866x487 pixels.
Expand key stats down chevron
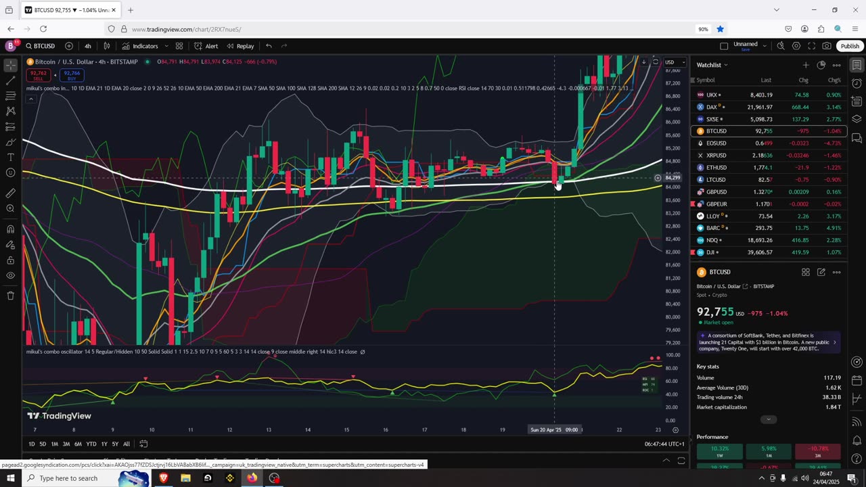pos(769,419)
